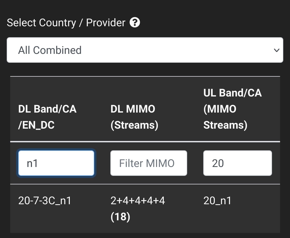Select the 20-7-3C_n1 combo cell
290x238 pixels.
[x=45, y=201]
